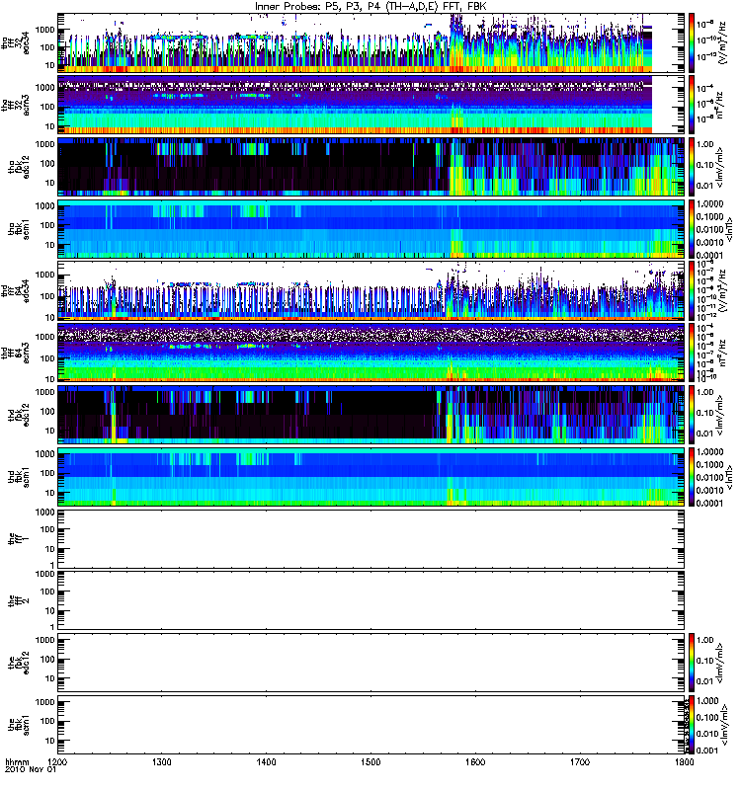This screenshot has width=741, height=790.
Task: Click the 'tha fbk edc12' y-axis label
Action: tap(19, 167)
